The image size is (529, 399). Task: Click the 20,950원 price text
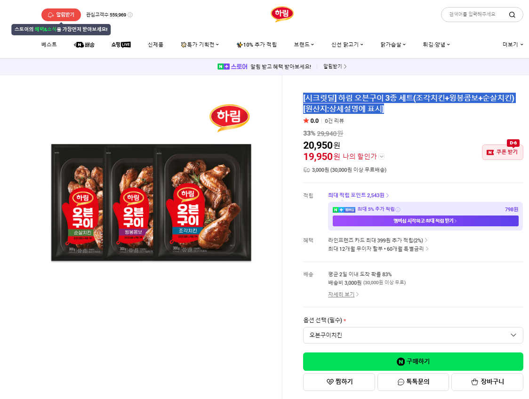point(321,145)
